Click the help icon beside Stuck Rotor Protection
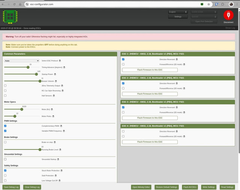Image resolution: width=240 pixels, height=190 pixels. tap(61, 171)
